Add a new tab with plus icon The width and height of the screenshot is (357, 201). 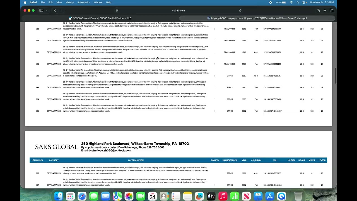[x=325, y=11]
